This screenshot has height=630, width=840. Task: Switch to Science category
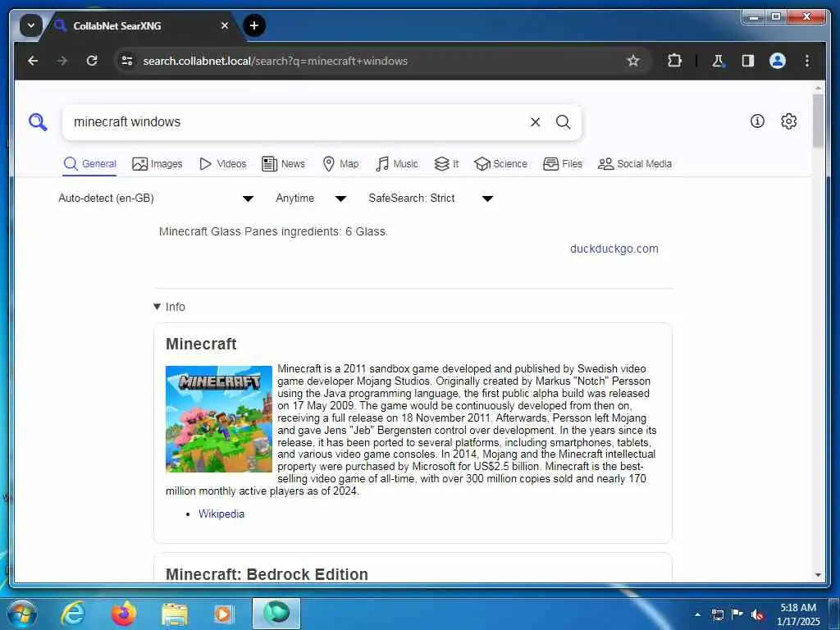coord(500,164)
